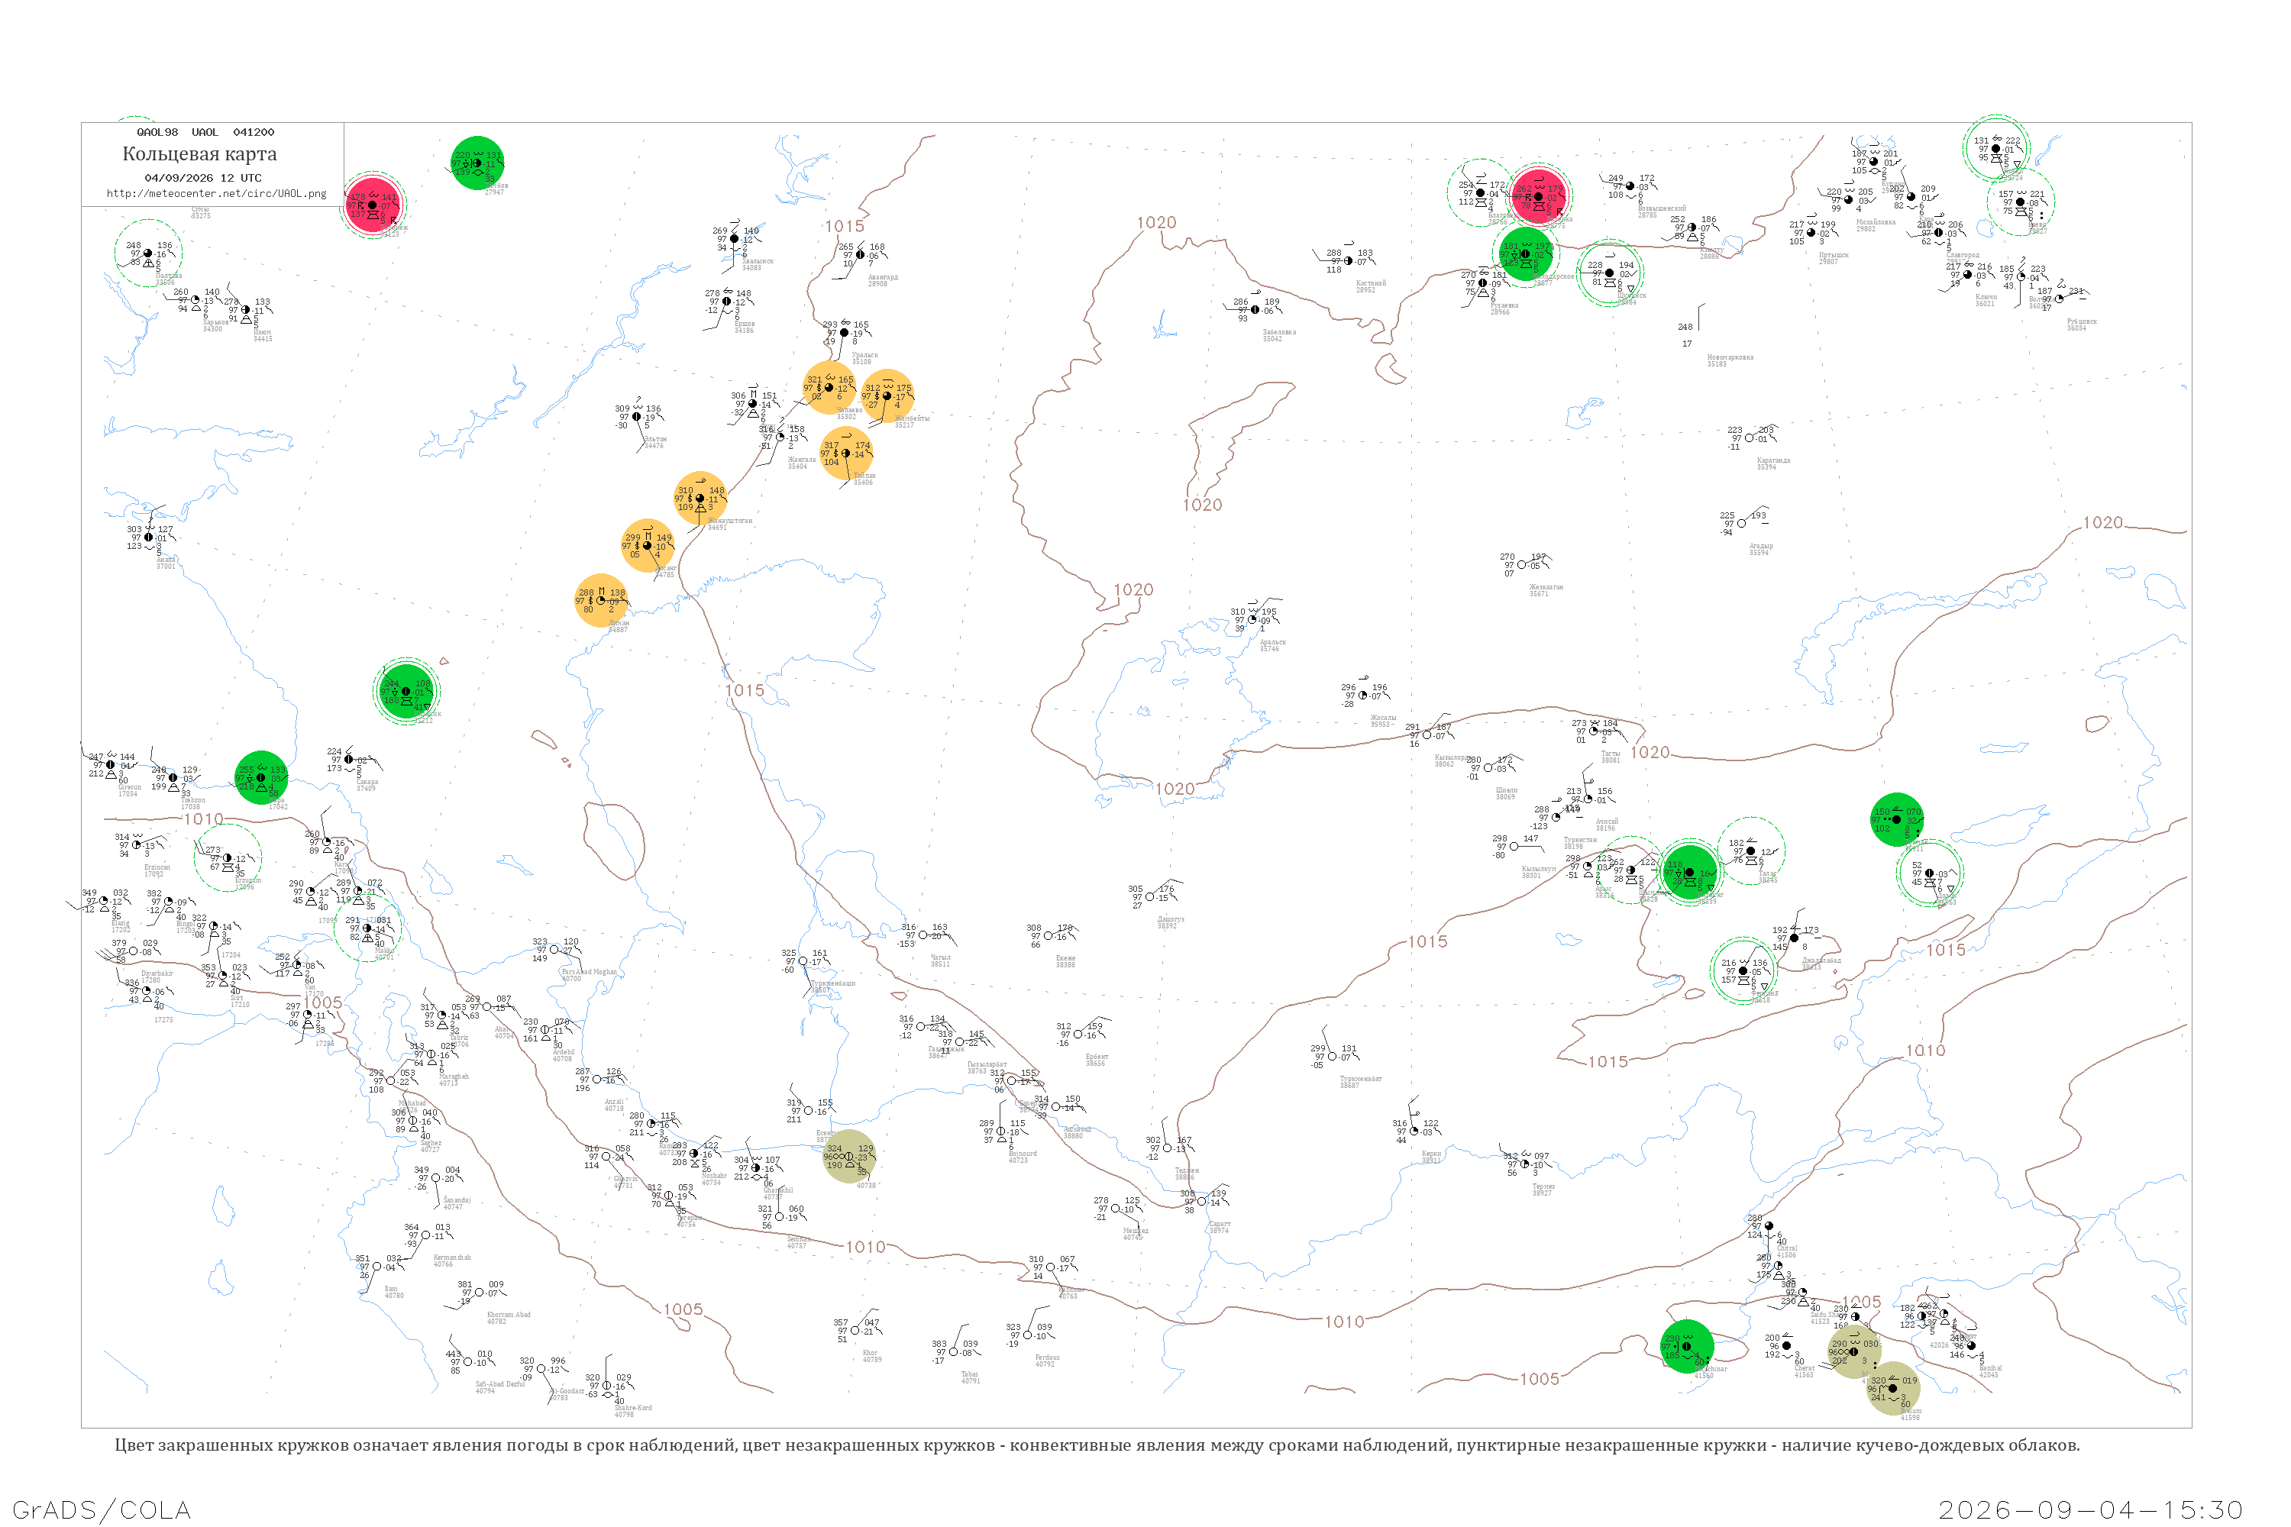Select the orange Лиман station circle
2291x1527 pixels.
pos(601,601)
